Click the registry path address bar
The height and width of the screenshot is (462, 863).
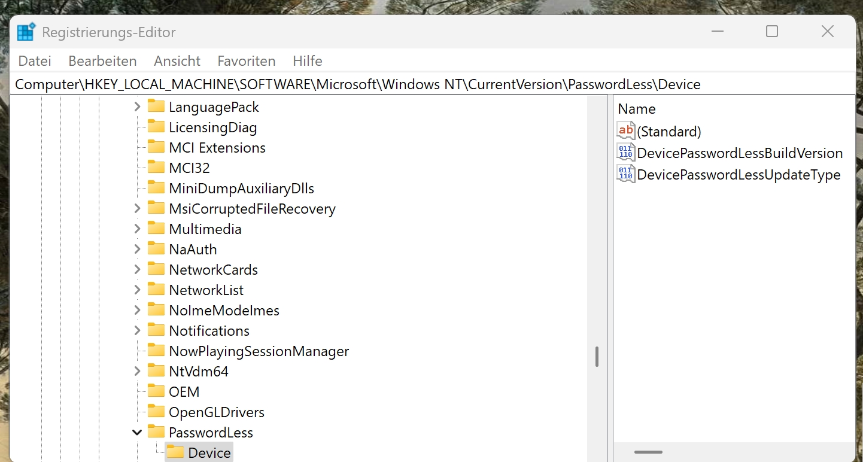(x=433, y=84)
